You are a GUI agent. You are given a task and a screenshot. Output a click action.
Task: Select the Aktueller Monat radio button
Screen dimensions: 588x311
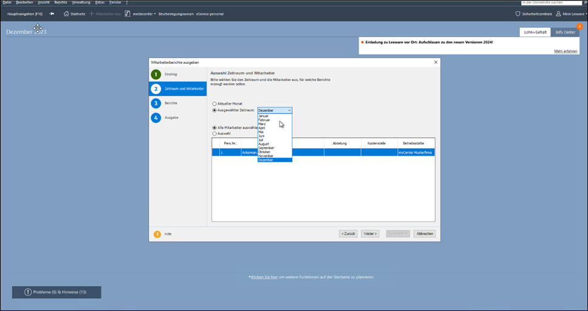click(214, 104)
